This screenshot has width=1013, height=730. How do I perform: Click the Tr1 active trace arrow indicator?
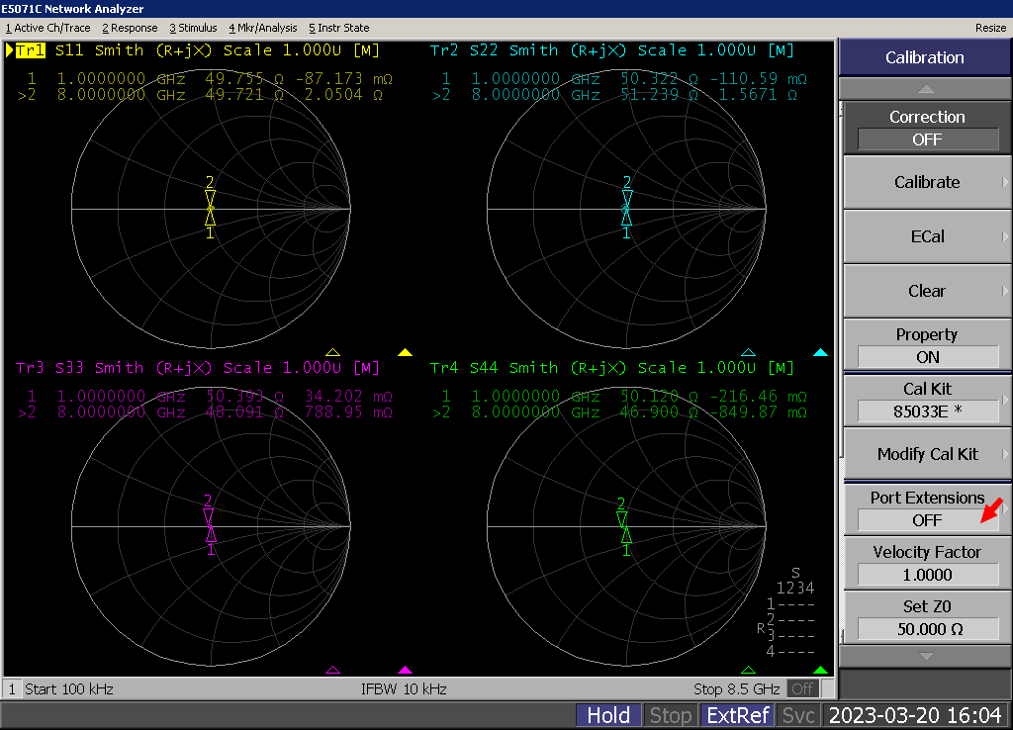(x=10, y=50)
